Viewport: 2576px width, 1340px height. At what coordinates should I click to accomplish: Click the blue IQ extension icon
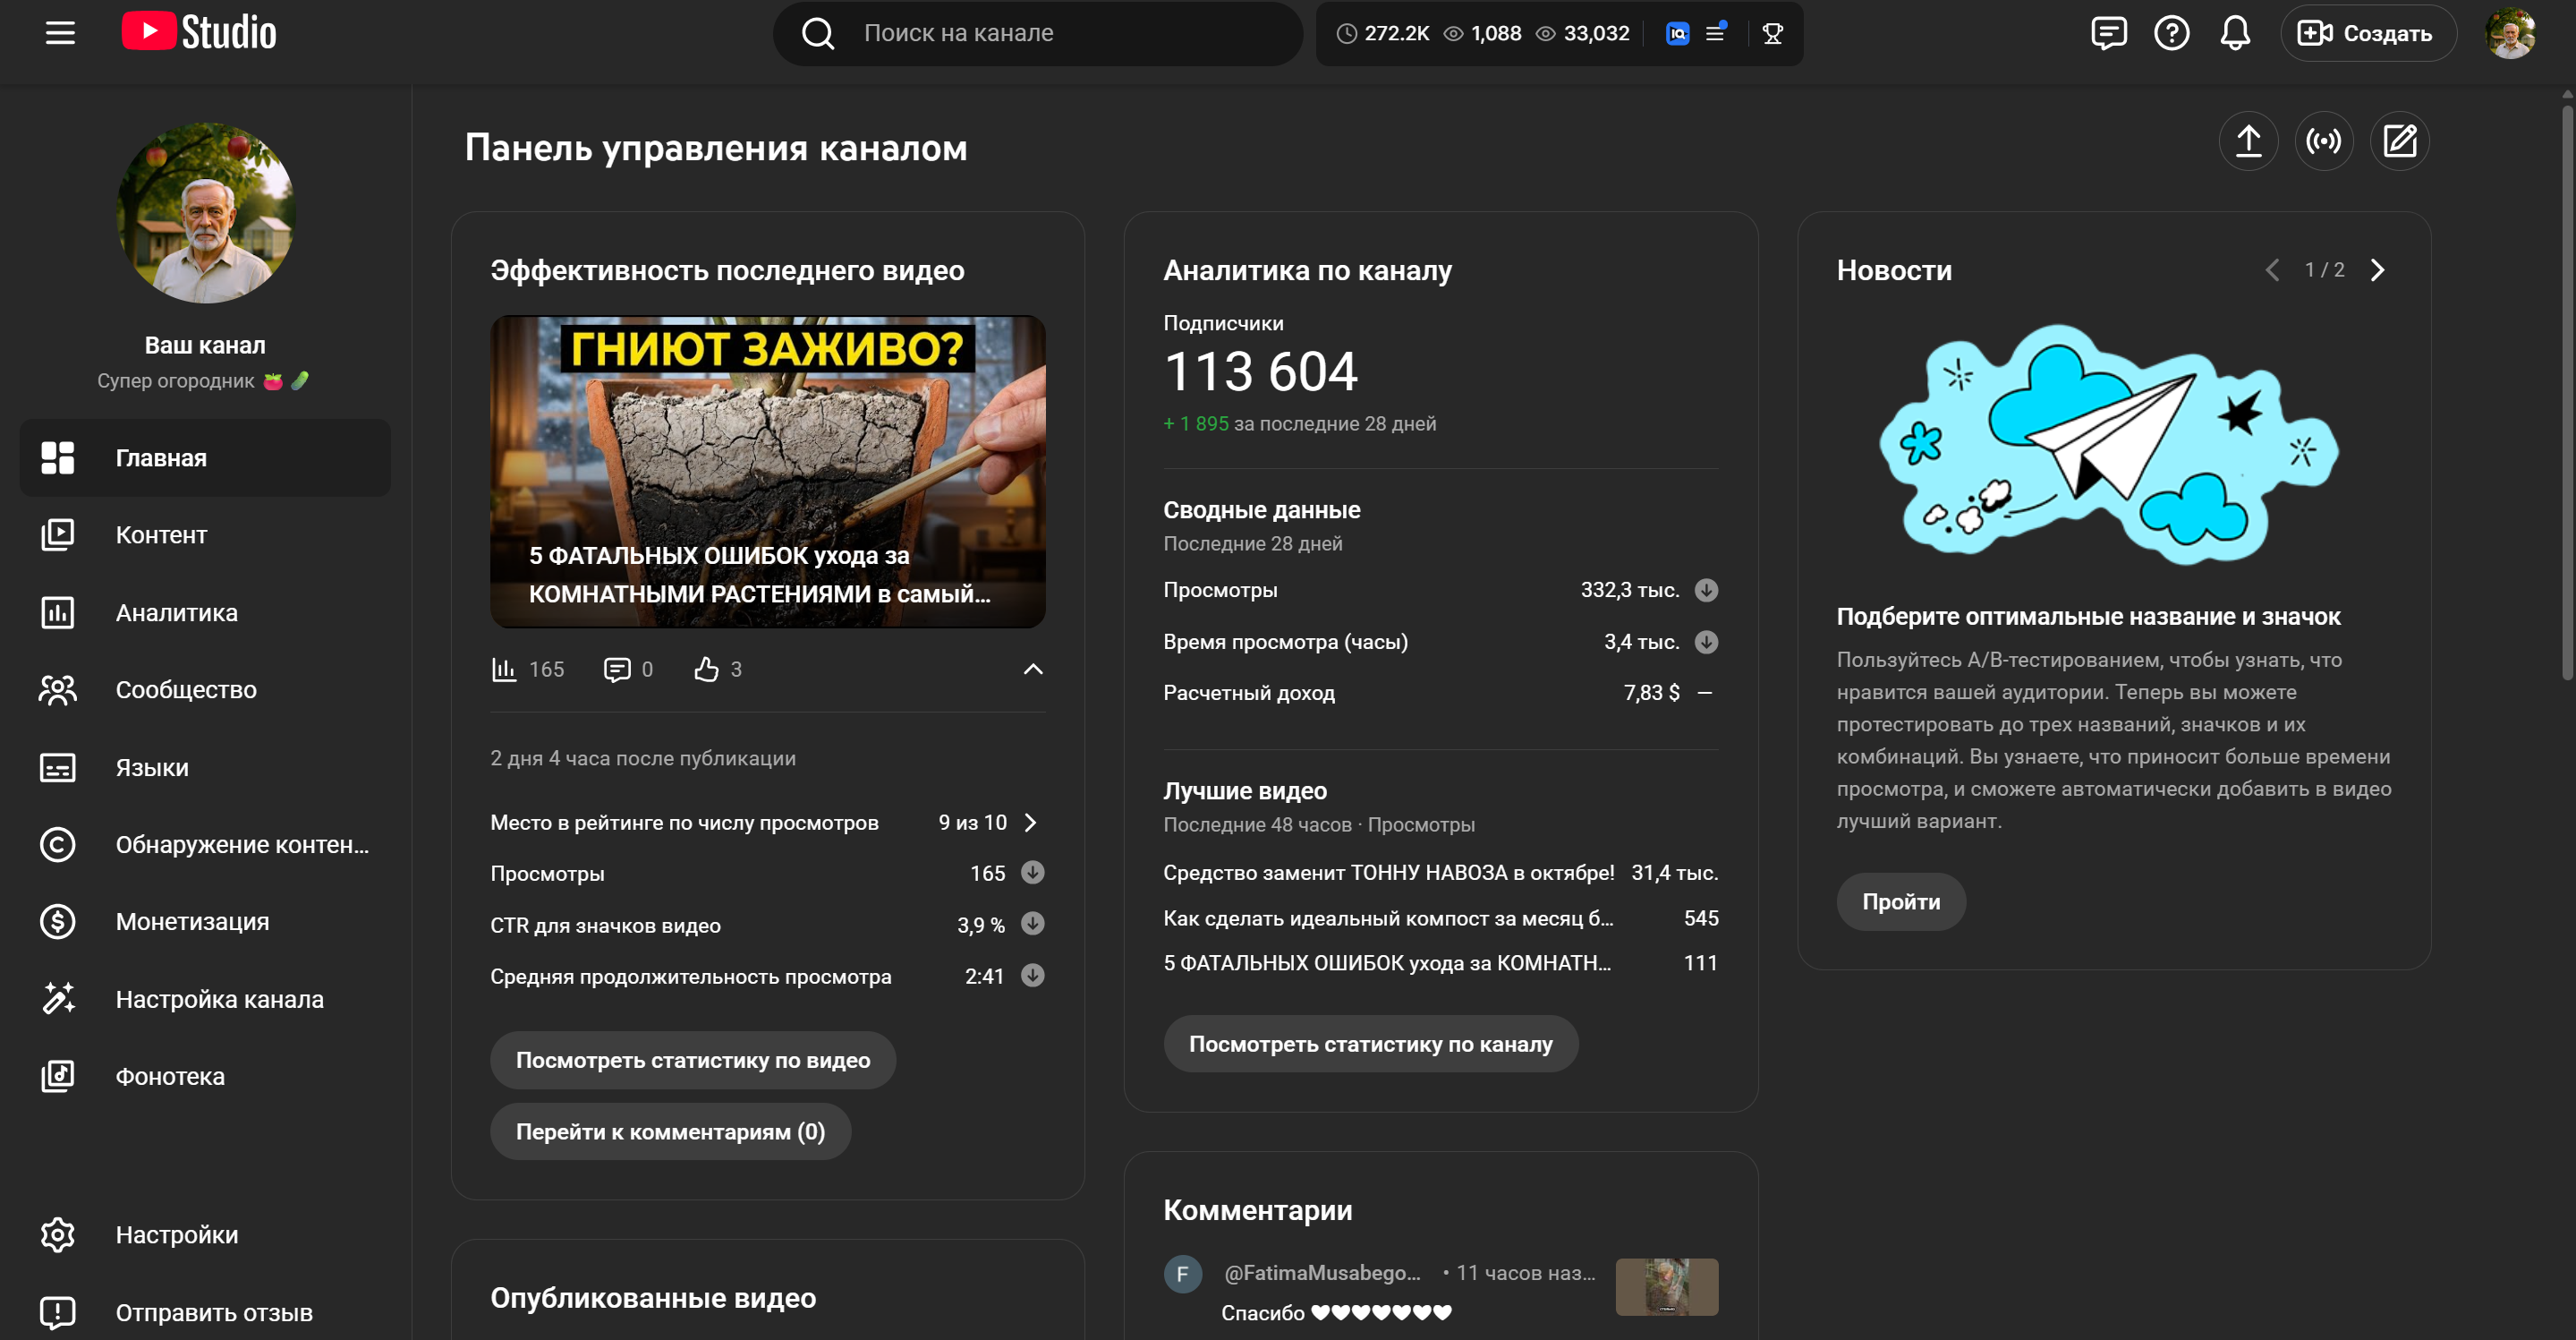tap(1677, 33)
